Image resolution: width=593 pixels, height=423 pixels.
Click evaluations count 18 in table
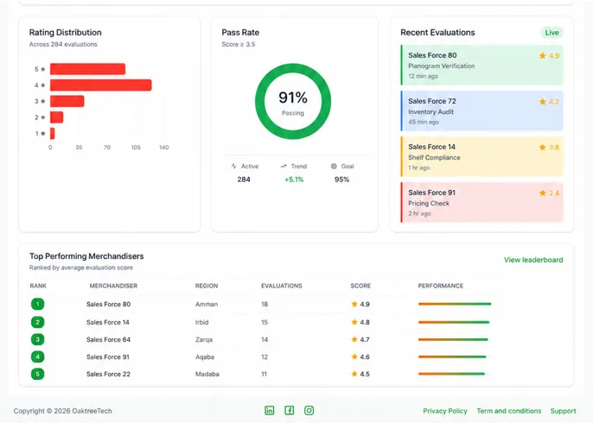pyautogui.click(x=265, y=304)
